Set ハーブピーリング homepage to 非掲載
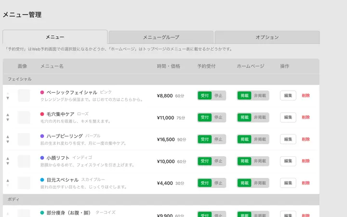This screenshot has width=347, height=217. 260,139
